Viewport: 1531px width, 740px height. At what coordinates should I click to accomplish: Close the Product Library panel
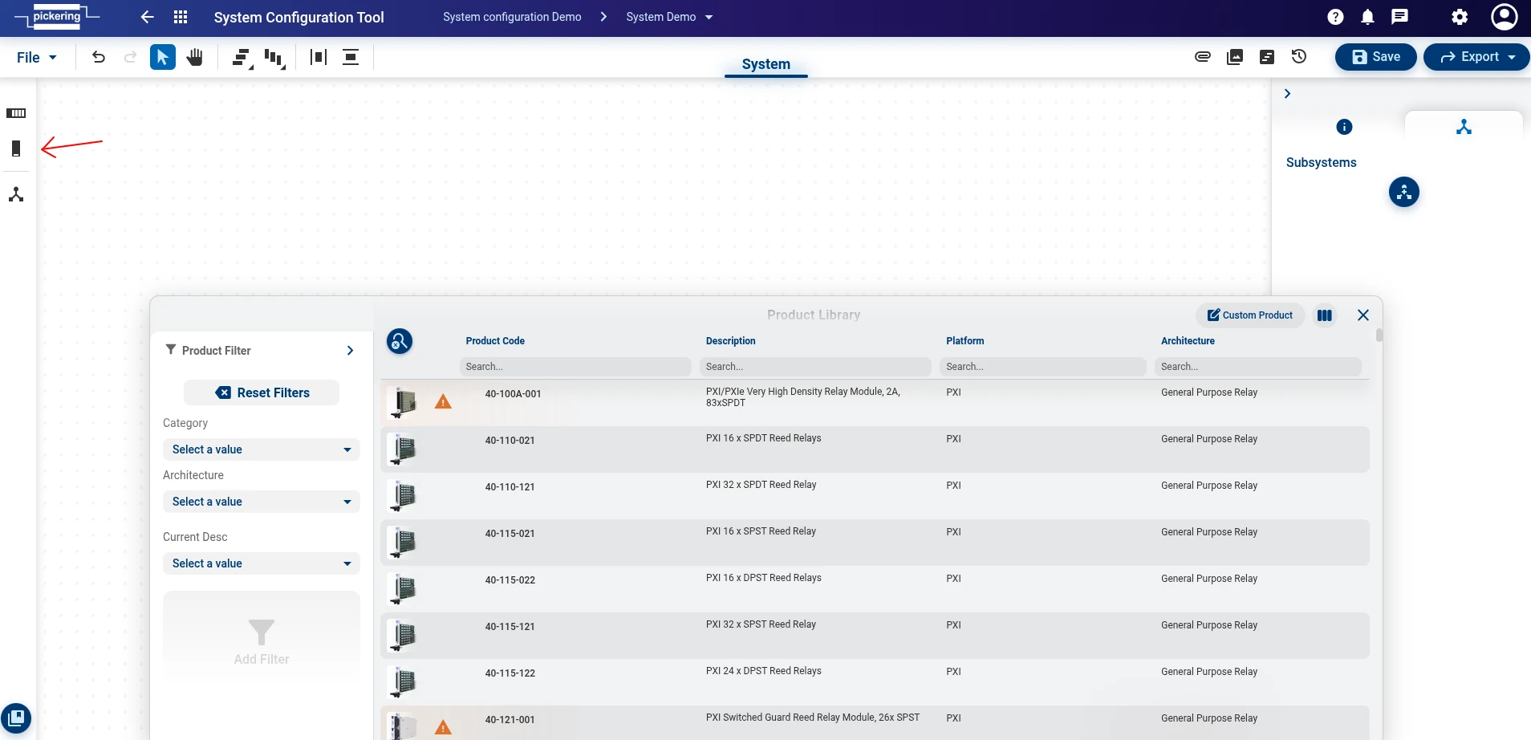[1363, 315]
